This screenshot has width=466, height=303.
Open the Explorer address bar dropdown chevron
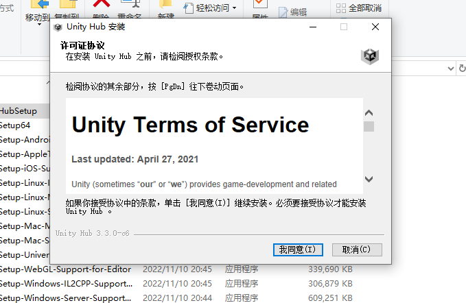point(451,69)
